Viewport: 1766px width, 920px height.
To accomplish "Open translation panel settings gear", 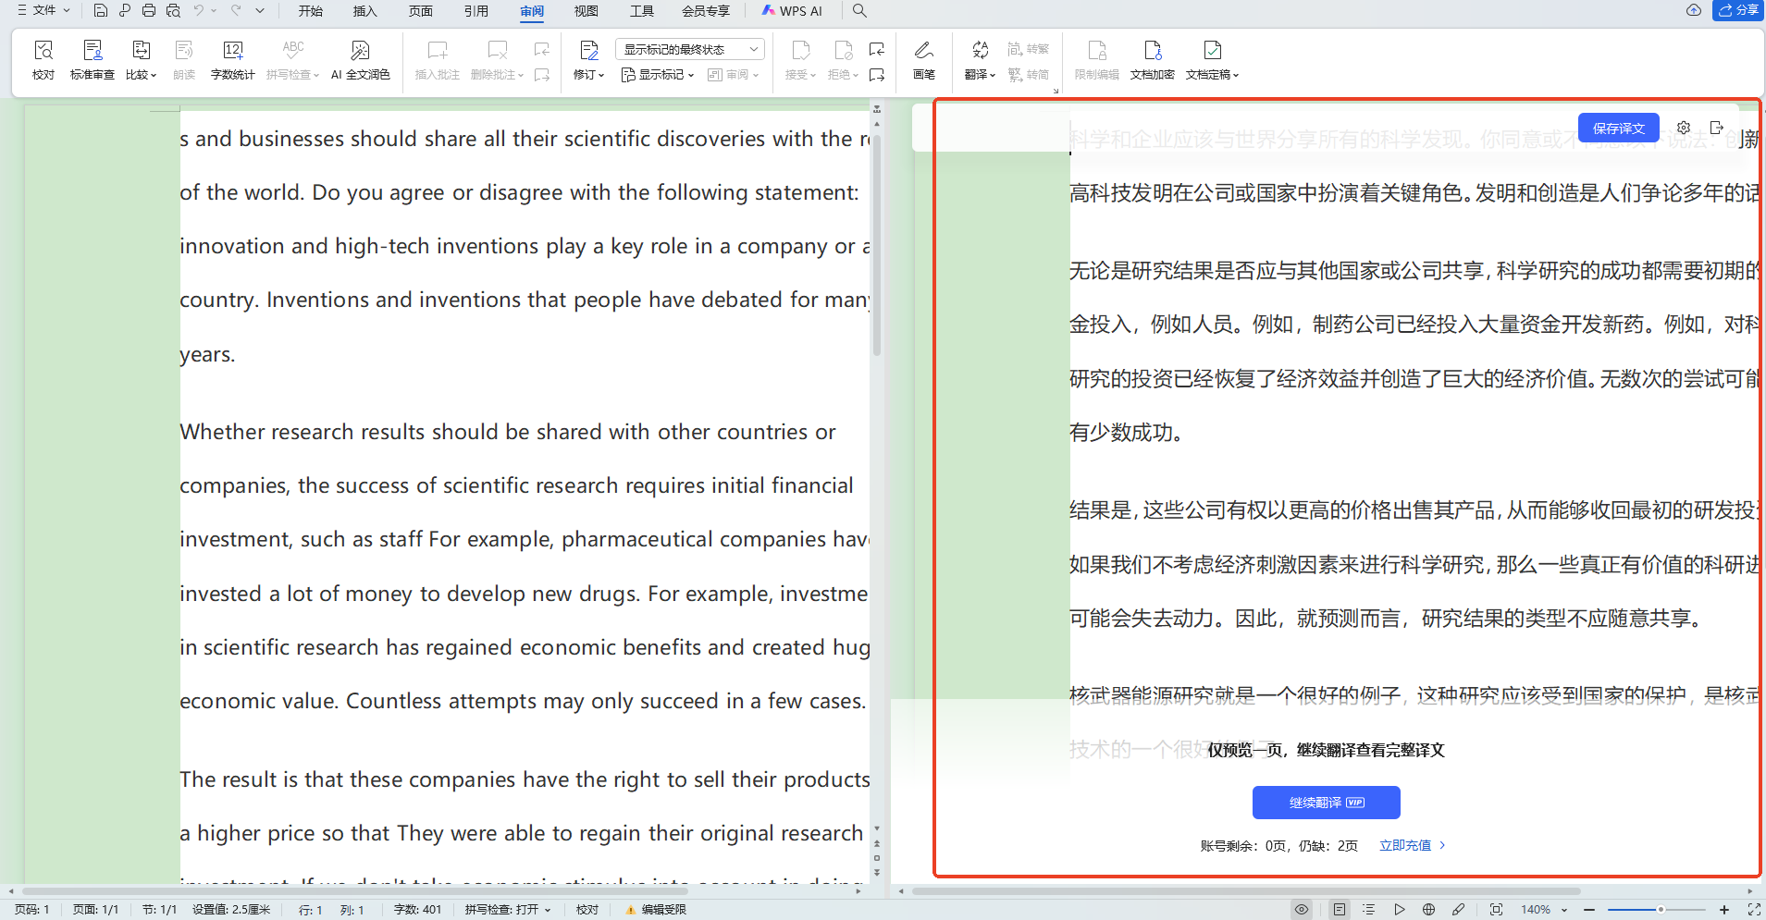I will [x=1683, y=128].
